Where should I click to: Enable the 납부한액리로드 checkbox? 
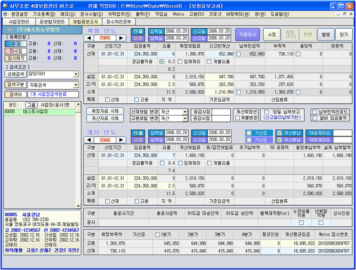[314, 112]
